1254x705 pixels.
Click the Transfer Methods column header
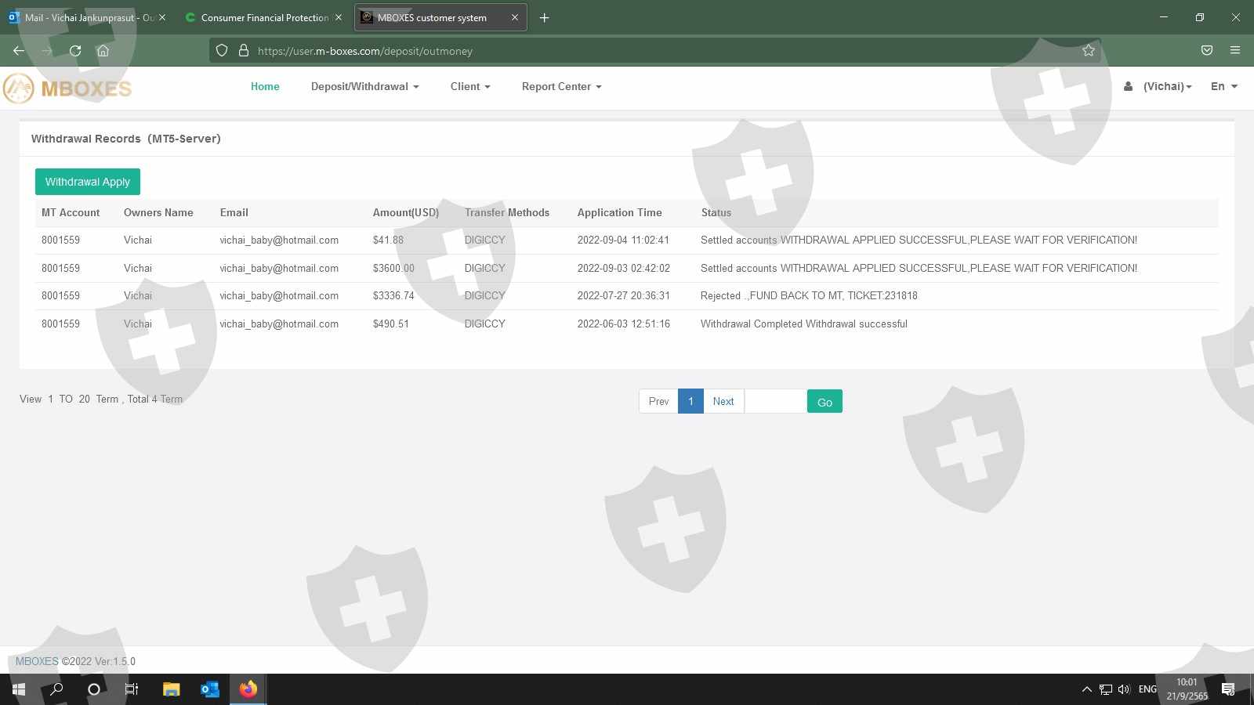507,212
